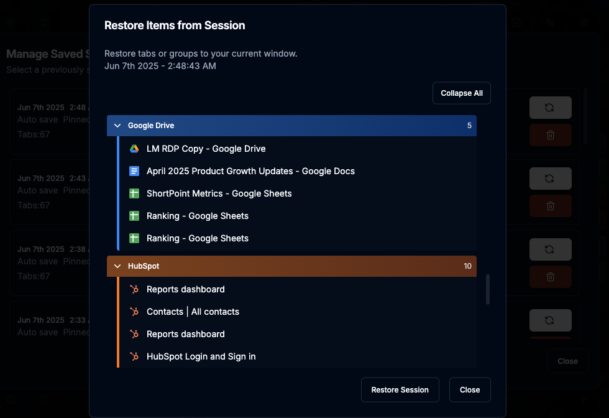Click Tabs:67 under the 2:38 background session
Screen dimensions: 609x418
[34, 276]
